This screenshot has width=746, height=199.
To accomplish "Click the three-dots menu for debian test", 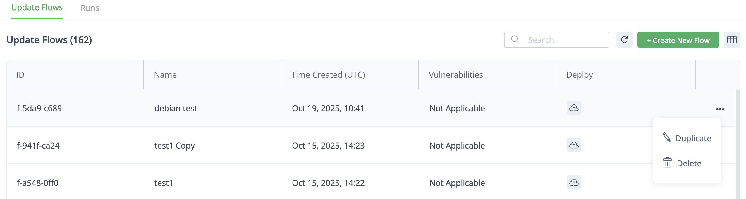I will 720,109.
